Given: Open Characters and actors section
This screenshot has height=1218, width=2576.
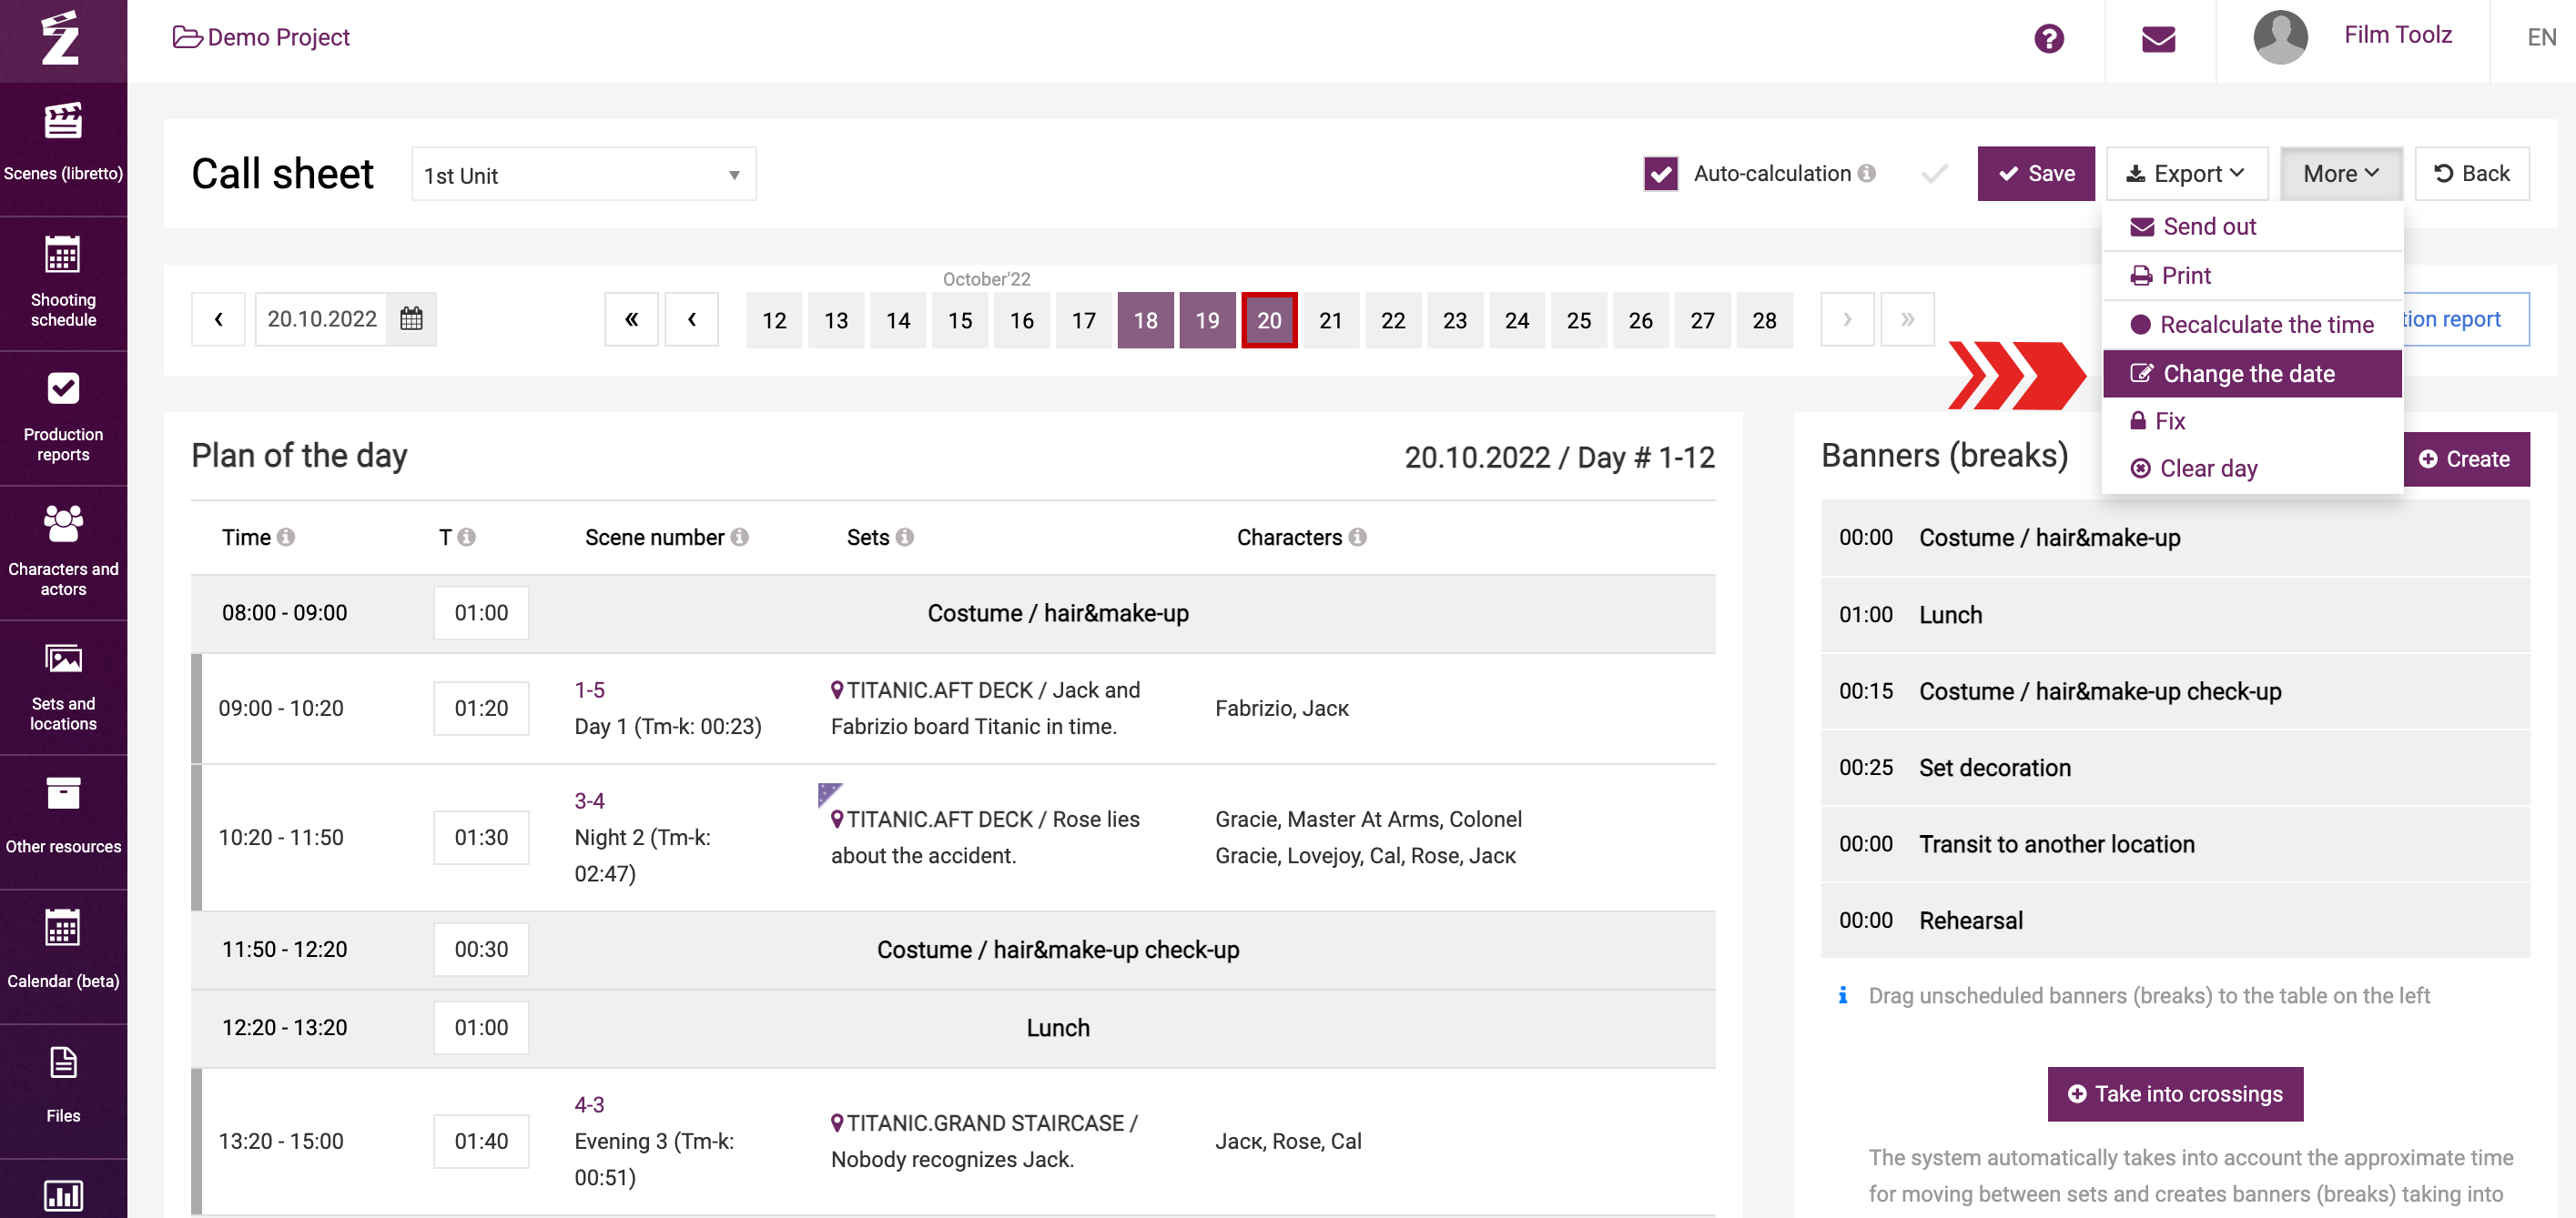Looking at the screenshot, I should [63, 551].
